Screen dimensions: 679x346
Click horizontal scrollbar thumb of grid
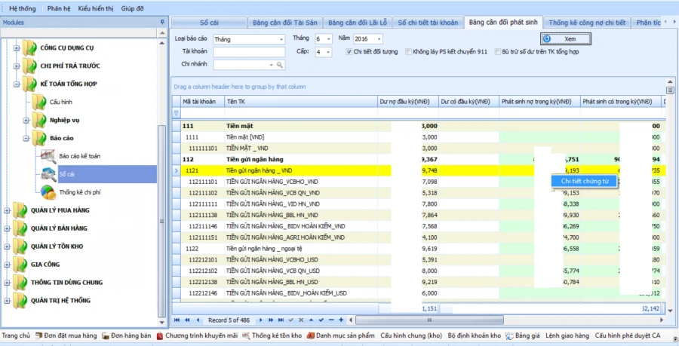(429, 320)
